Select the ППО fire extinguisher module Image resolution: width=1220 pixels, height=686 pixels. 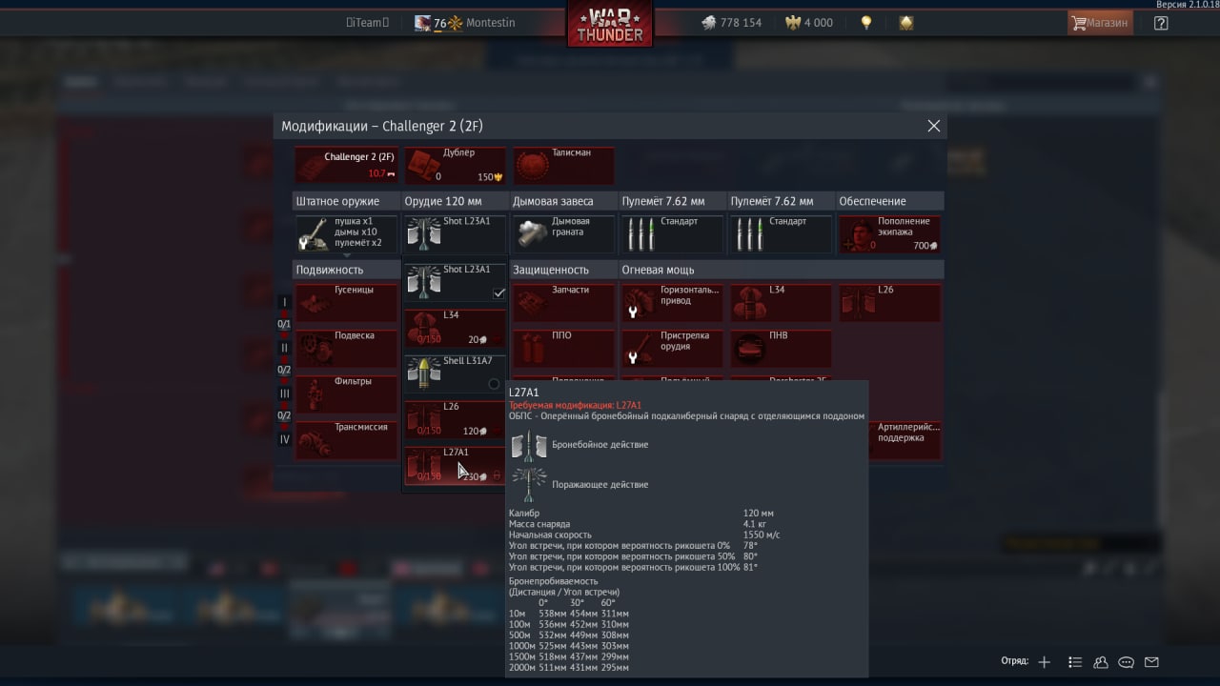point(563,349)
